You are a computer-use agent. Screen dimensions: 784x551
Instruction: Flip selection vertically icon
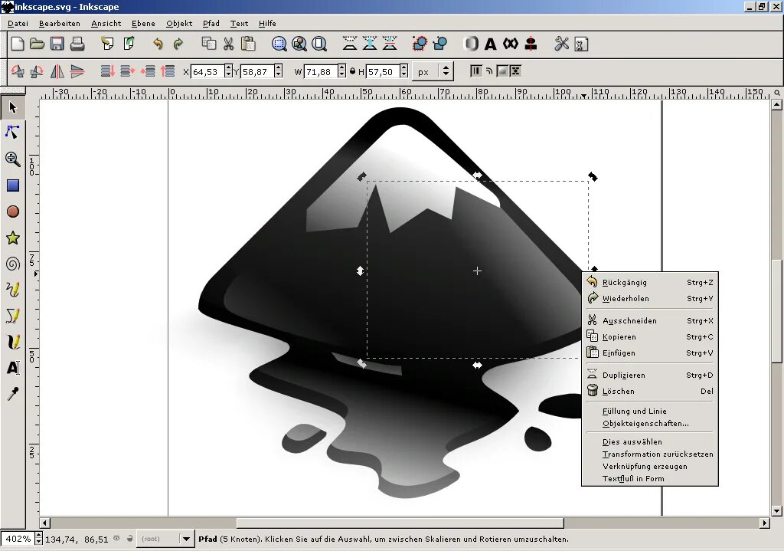tap(77, 71)
